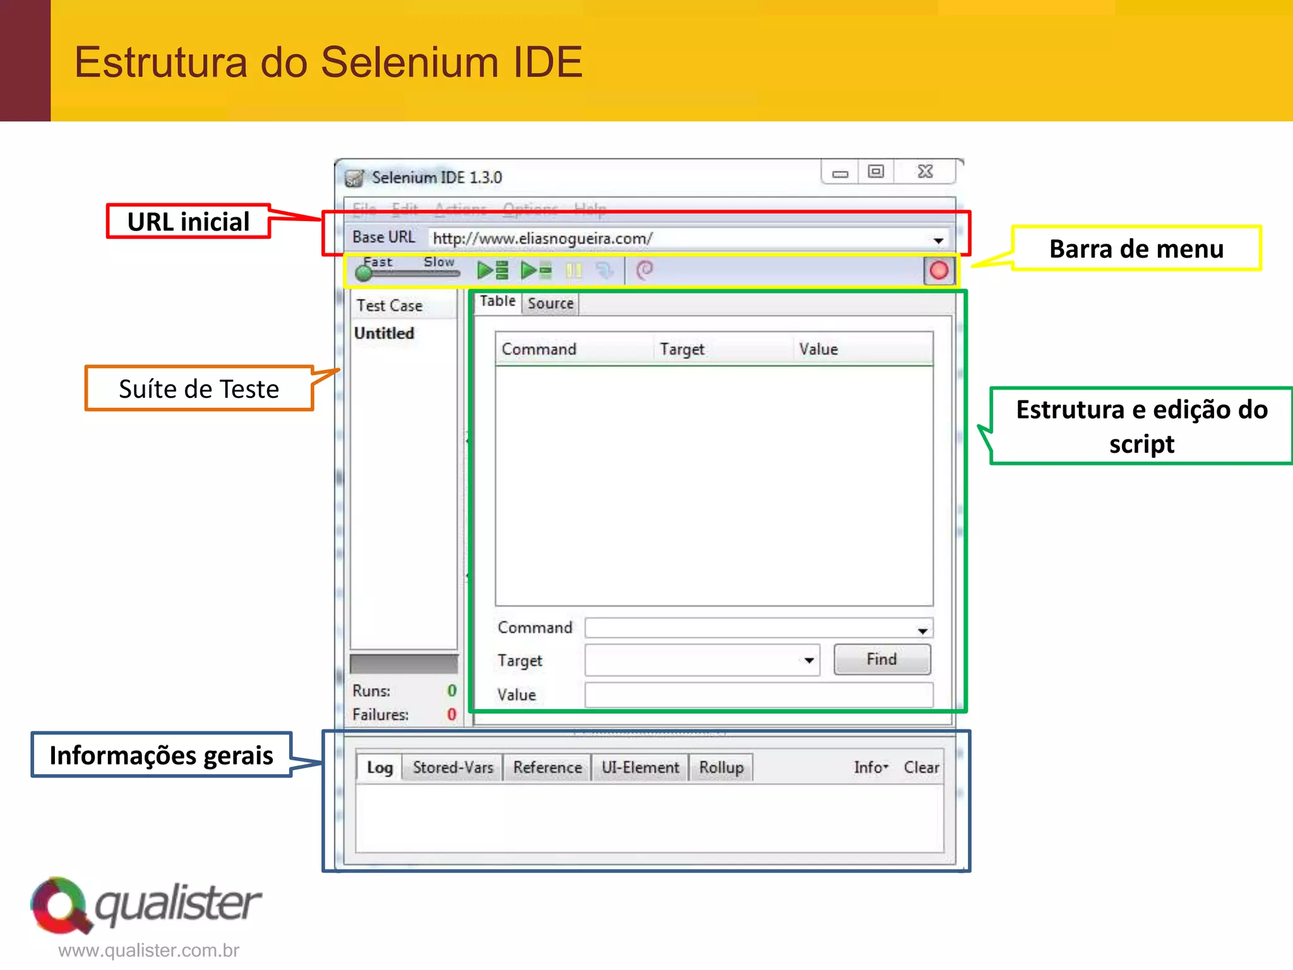The width and height of the screenshot is (1293, 970).
Task: Click the www.qualister.com.br link
Action: coord(149,950)
